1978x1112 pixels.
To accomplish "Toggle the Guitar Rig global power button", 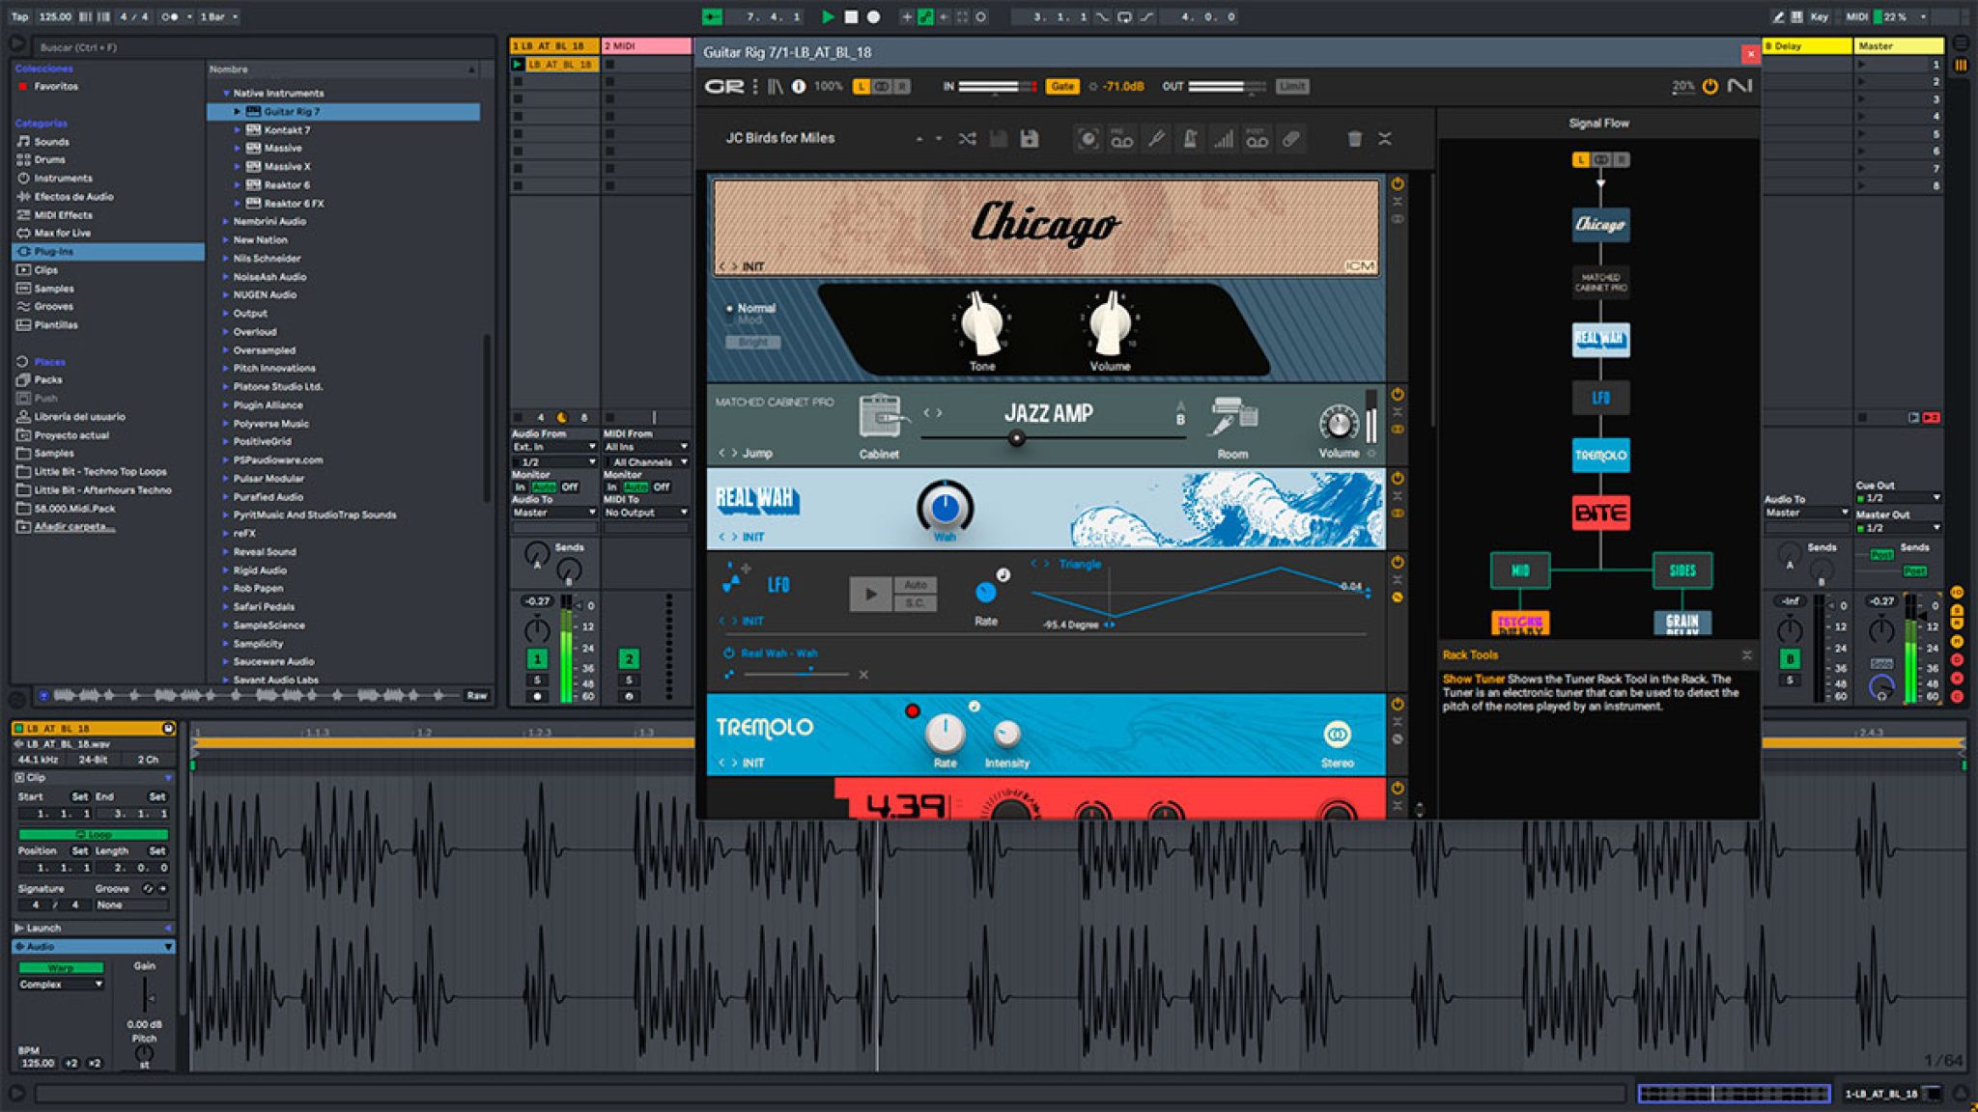I will point(1710,86).
